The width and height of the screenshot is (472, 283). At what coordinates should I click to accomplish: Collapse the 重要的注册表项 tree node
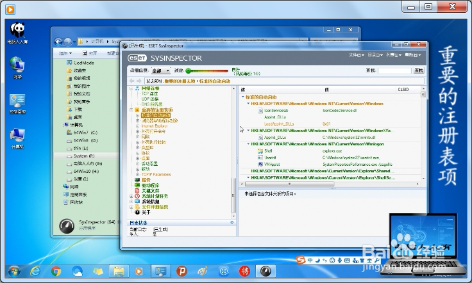point(131,110)
